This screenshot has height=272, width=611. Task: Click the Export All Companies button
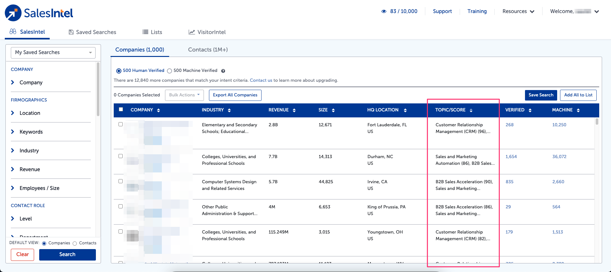click(x=235, y=95)
